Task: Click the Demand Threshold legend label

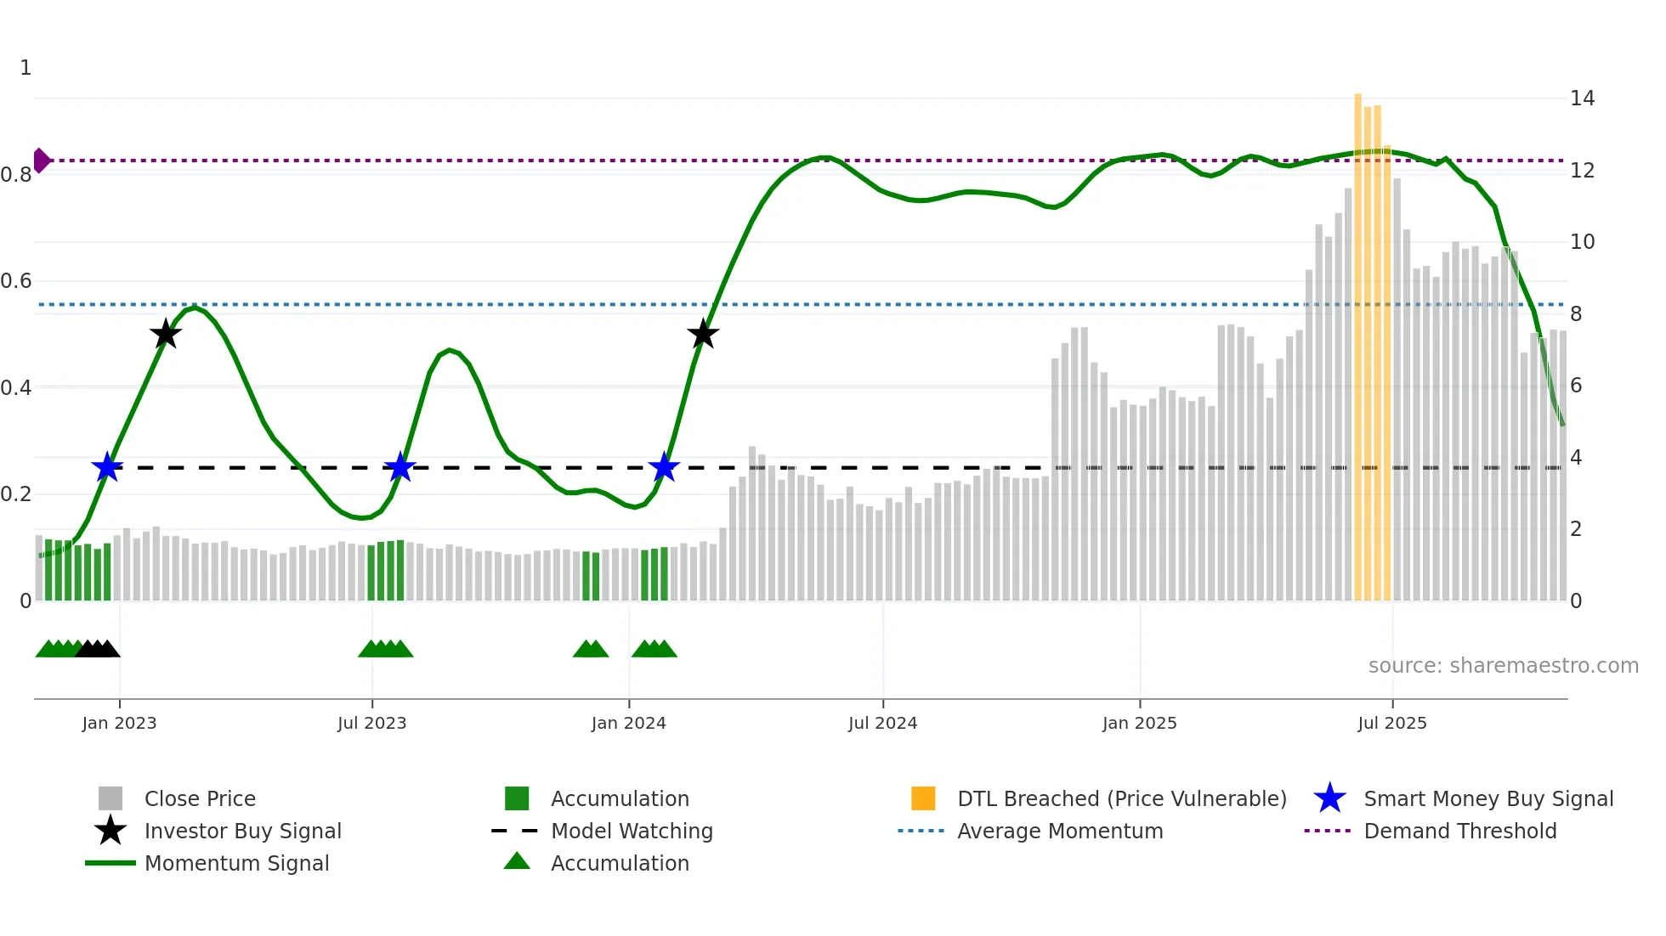Action: (1459, 832)
